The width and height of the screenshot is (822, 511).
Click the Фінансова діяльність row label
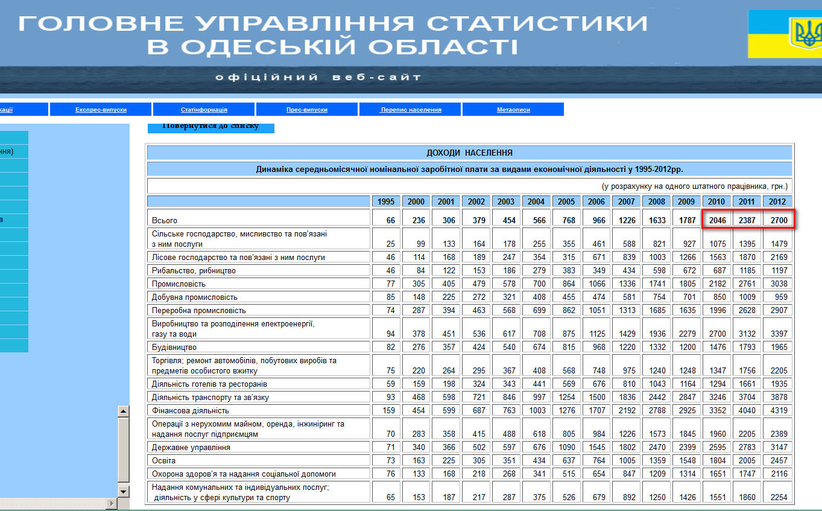click(191, 410)
